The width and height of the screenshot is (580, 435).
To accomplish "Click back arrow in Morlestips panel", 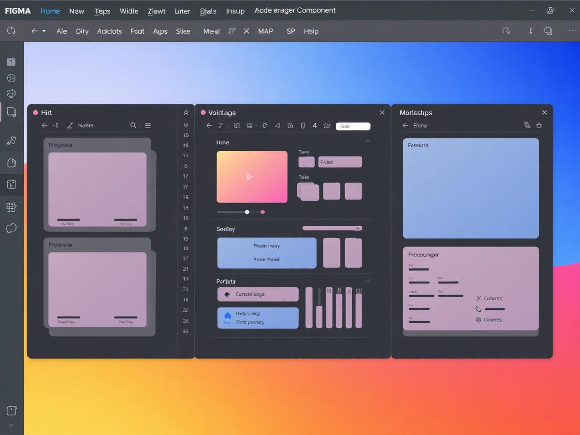I will click(406, 125).
